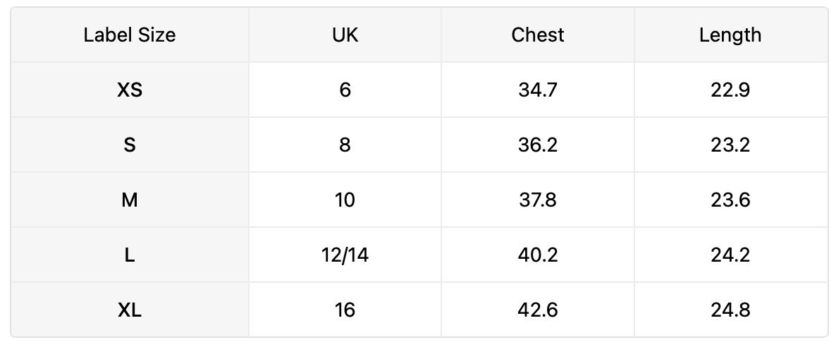The width and height of the screenshot is (829, 347).
Task: Click the Label Size column header
Action: (x=130, y=35)
